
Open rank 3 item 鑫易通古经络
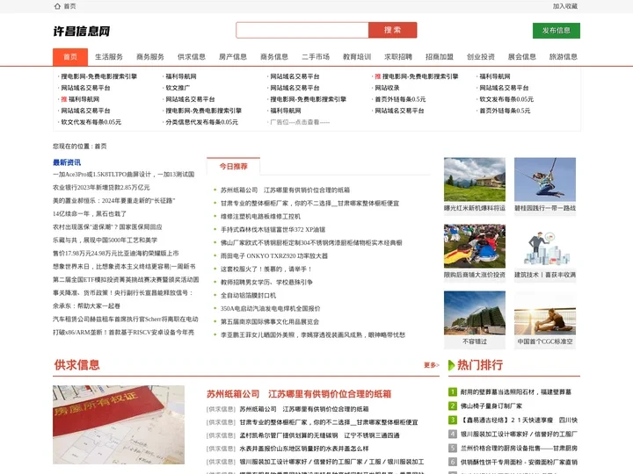click(x=519, y=420)
